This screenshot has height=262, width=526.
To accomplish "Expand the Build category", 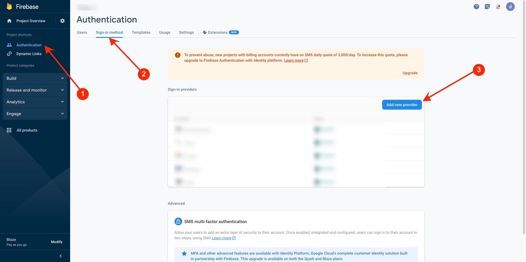I will coord(35,78).
